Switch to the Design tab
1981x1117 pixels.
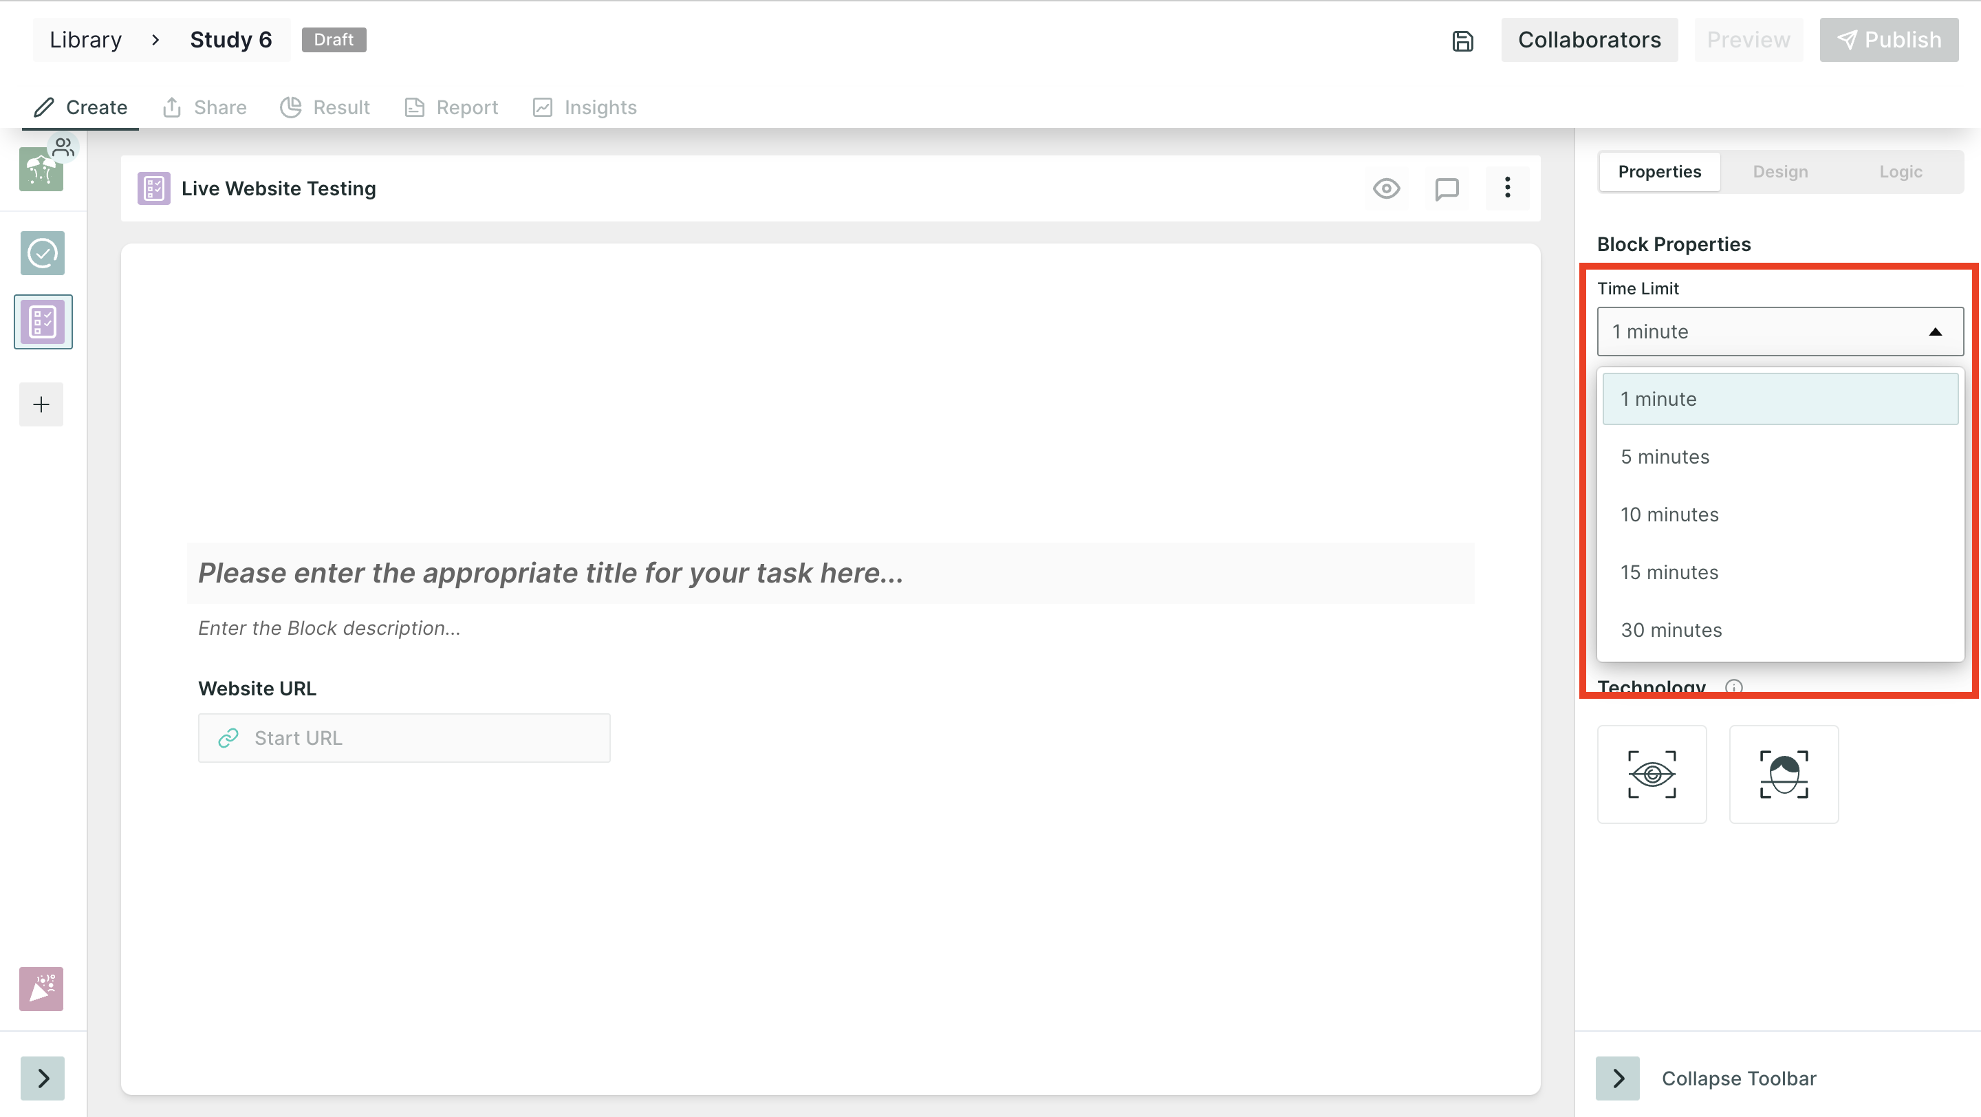click(1780, 171)
